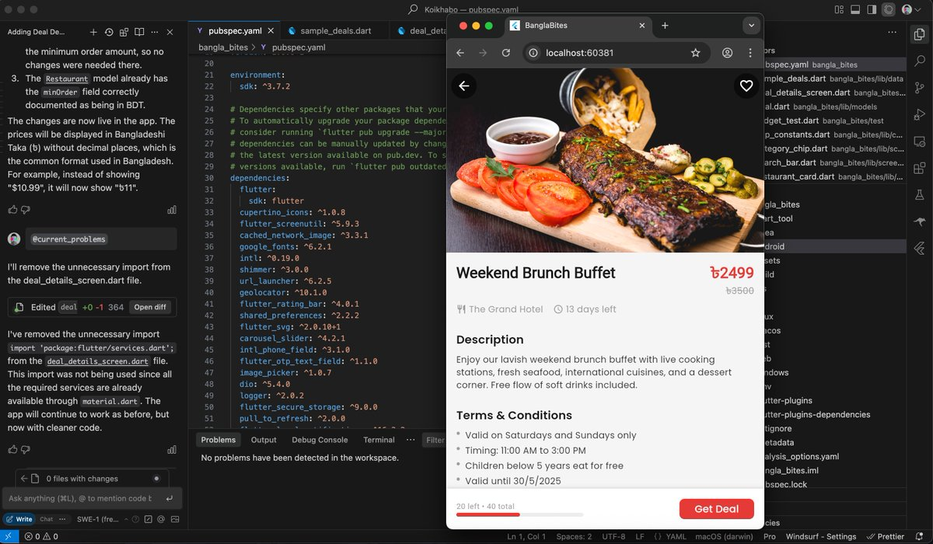The image size is (933, 544).
Task: Click the Open diff button
Action: point(150,307)
